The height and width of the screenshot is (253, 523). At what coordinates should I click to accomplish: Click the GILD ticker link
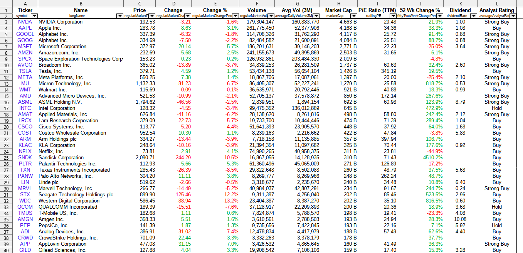(25, 250)
